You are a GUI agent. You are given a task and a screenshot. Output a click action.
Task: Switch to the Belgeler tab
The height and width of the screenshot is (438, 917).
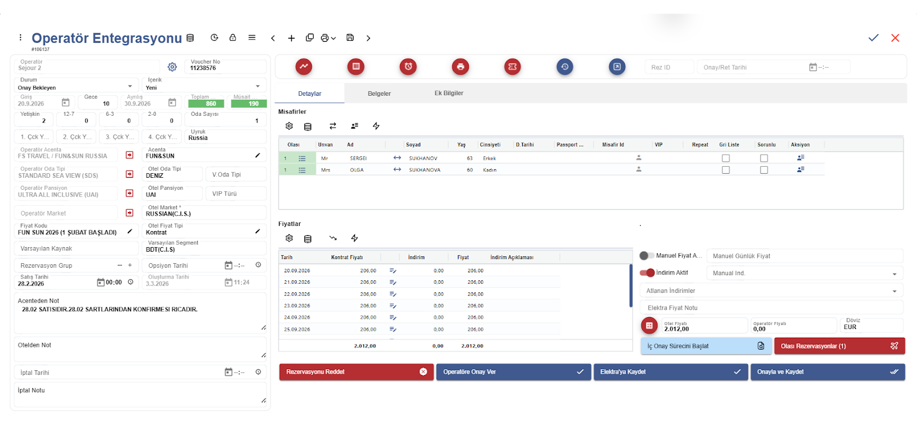(379, 93)
